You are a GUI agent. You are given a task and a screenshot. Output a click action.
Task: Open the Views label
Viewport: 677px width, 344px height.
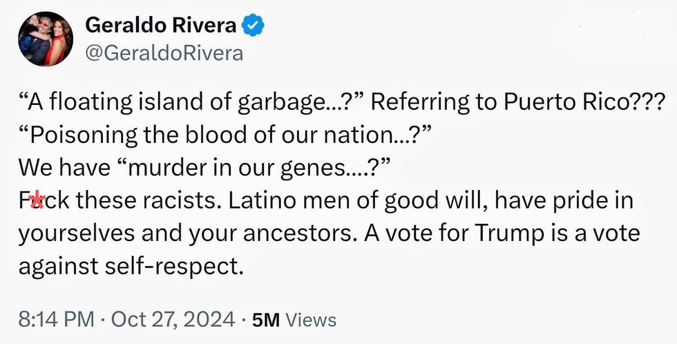pos(311,321)
